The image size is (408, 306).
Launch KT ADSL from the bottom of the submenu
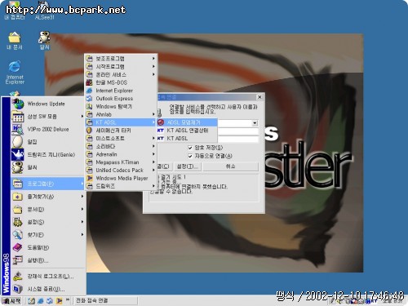pyautogui.click(x=187, y=138)
